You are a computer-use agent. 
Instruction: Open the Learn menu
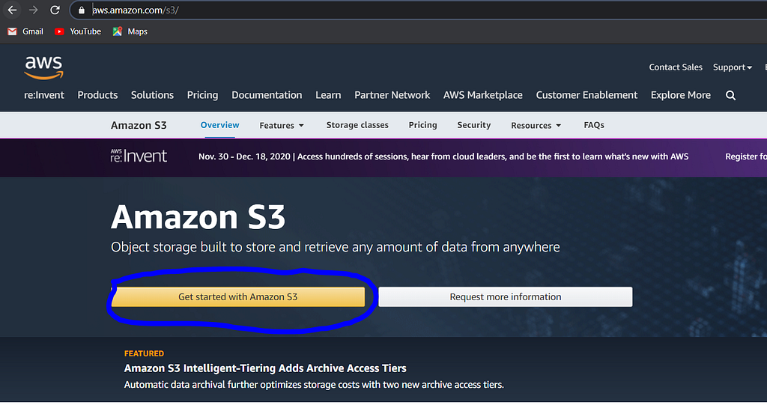(328, 95)
